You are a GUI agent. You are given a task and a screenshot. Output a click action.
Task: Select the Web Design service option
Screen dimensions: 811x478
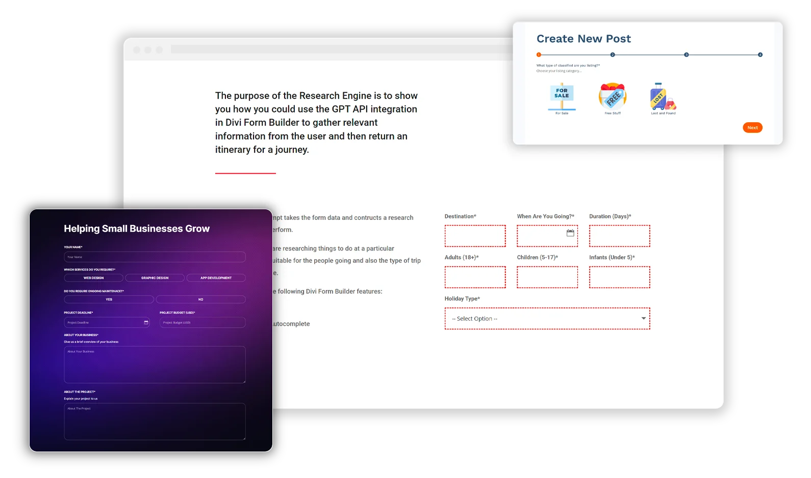pos(94,278)
